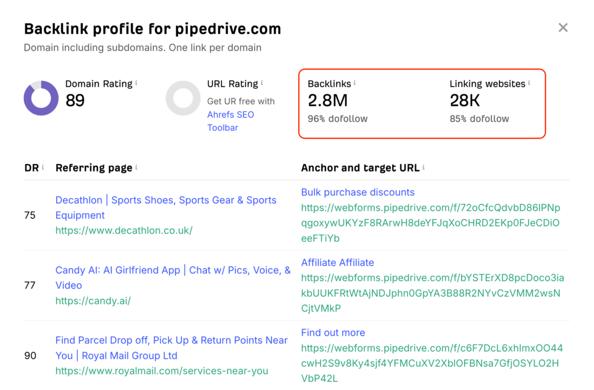The width and height of the screenshot is (594, 390).
Task: Open the royalmail.com services-near-you URL
Action: point(162,371)
